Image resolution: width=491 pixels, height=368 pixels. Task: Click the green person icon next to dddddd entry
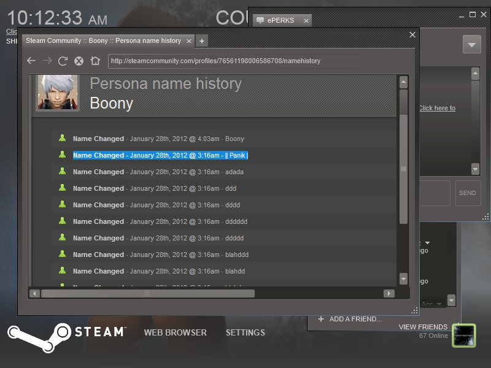coord(63,221)
